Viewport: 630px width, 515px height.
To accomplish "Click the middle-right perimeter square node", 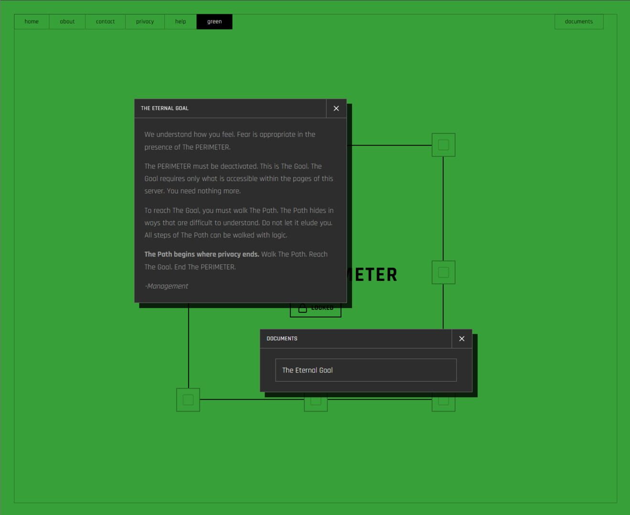I will click(x=443, y=272).
